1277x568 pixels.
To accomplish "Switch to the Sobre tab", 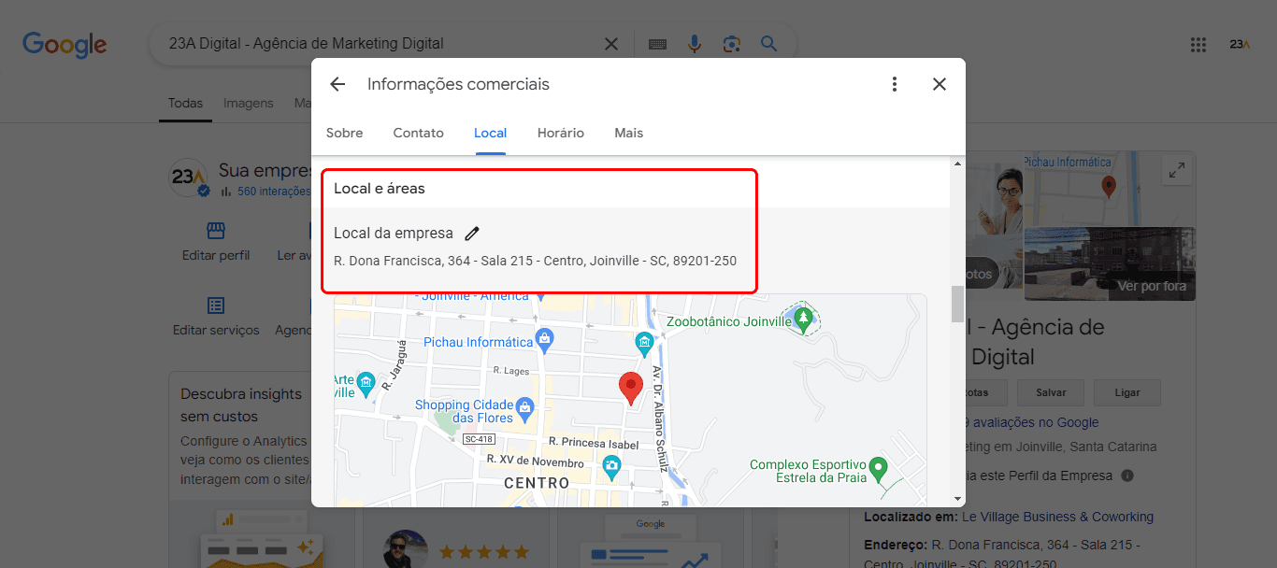I will pyautogui.click(x=344, y=133).
